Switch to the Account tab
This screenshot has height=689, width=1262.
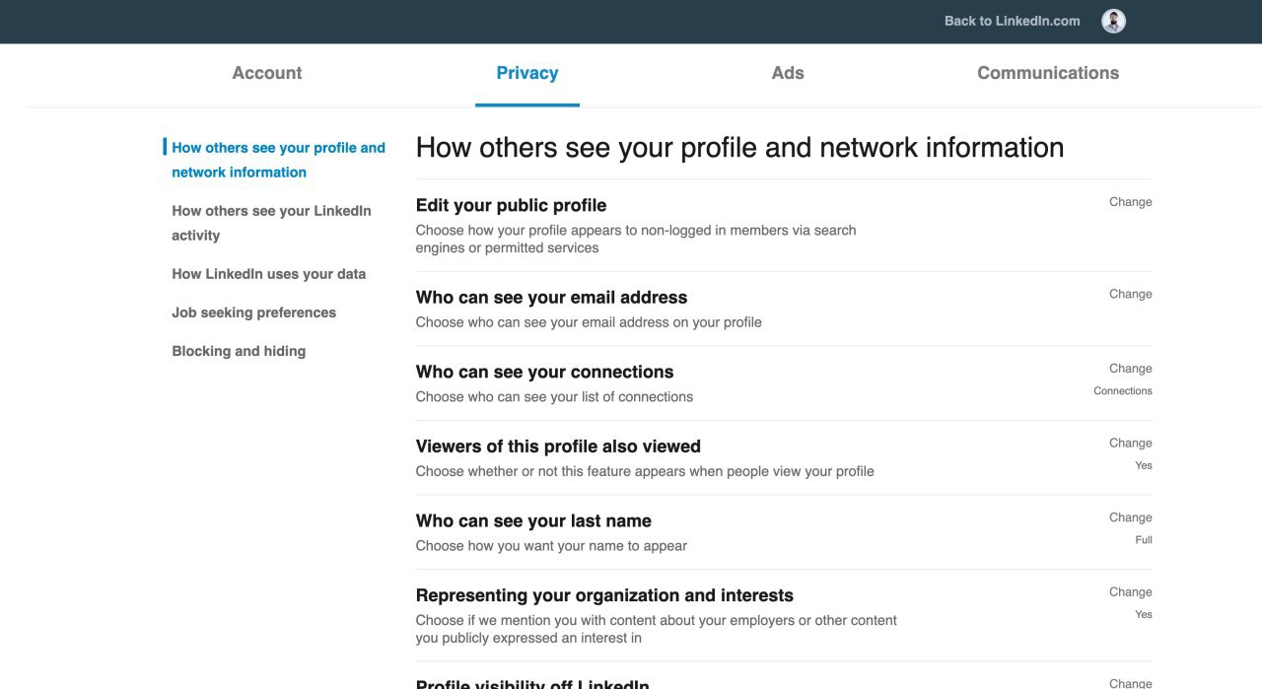coord(267,73)
